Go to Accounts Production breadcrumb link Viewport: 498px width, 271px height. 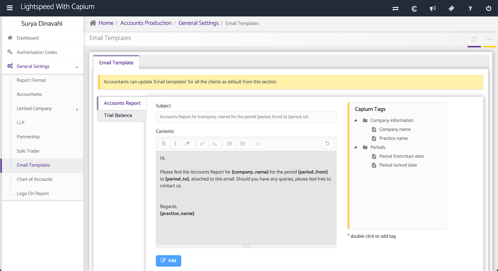[x=146, y=23]
